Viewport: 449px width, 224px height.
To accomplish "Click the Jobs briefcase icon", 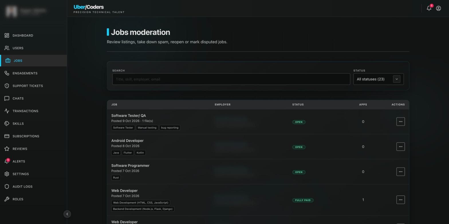I will click(8, 61).
